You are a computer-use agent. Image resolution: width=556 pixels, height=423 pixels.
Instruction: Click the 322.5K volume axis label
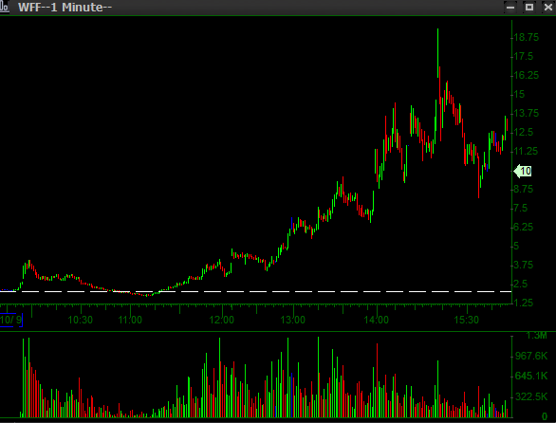pos(531,396)
